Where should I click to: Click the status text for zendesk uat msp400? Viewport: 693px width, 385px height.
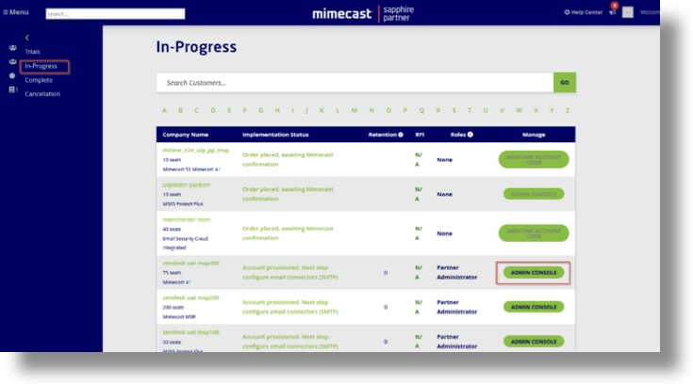290,273
